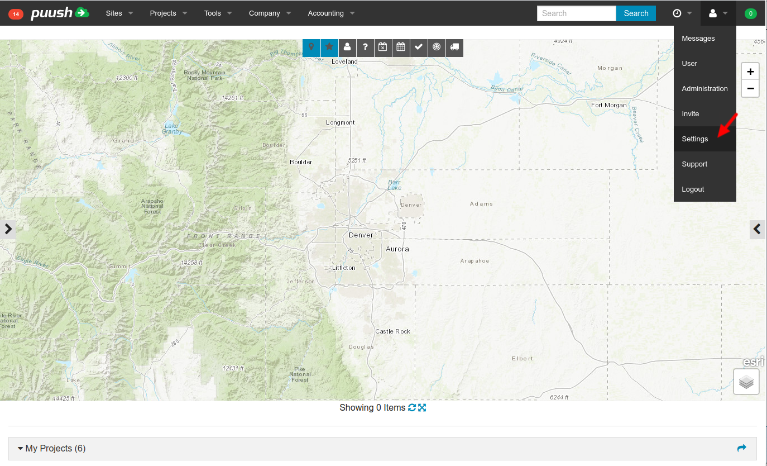The height and width of the screenshot is (466, 767).
Task: Toggle the star favorites map filter
Action: 329,47
